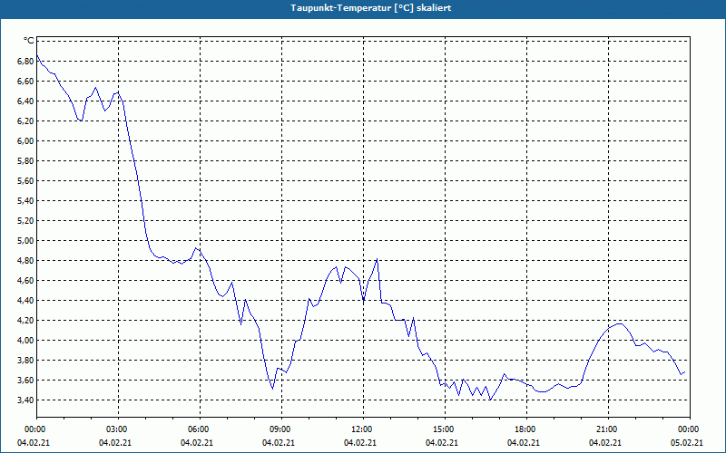Click the 04.02.21 date beneath 03:00
726x453 pixels.
coord(115,442)
